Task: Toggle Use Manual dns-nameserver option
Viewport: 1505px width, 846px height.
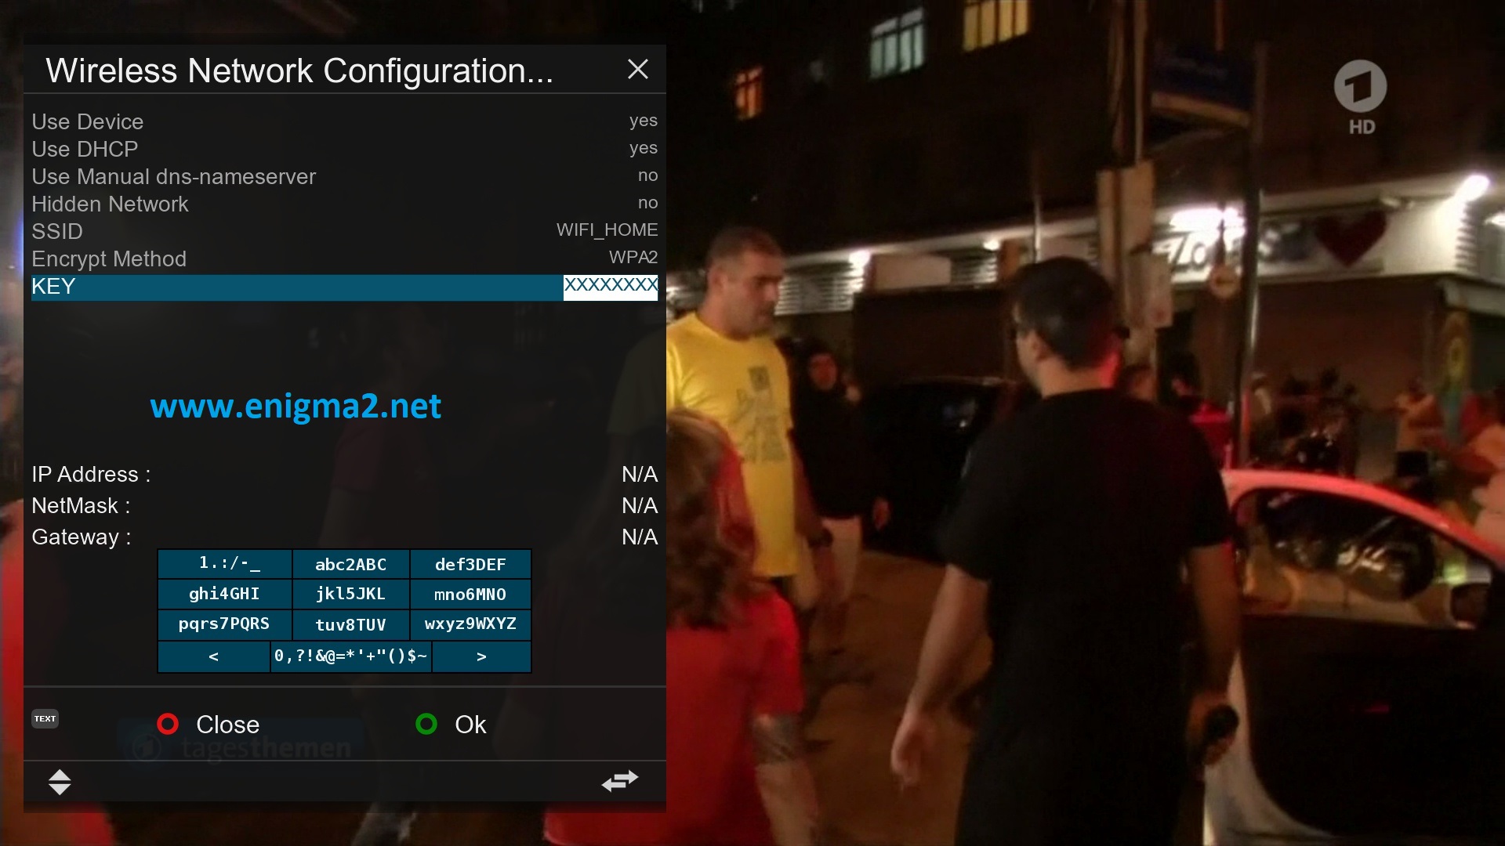Action: click(x=345, y=176)
